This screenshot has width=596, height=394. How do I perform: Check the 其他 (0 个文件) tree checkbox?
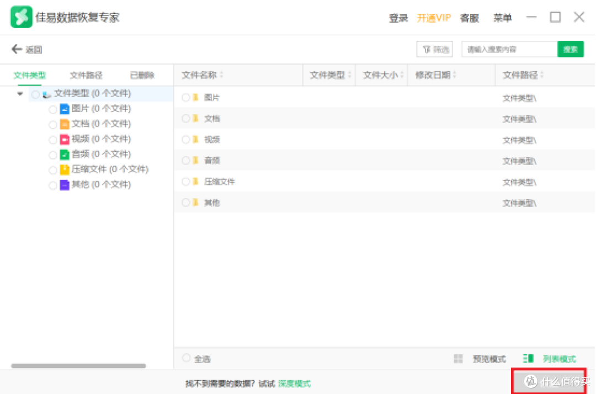(53, 185)
